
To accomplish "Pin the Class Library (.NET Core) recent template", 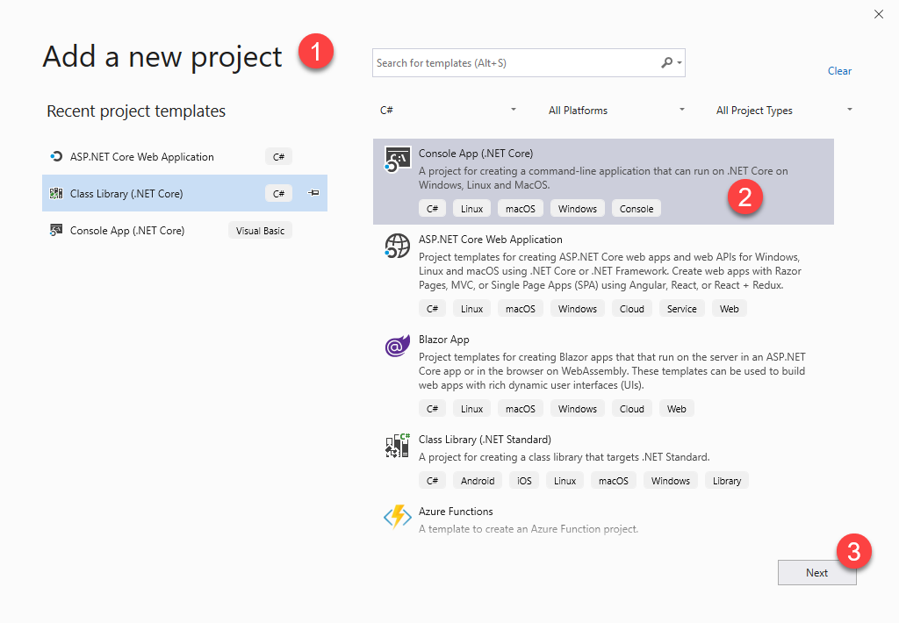I will [313, 193].
